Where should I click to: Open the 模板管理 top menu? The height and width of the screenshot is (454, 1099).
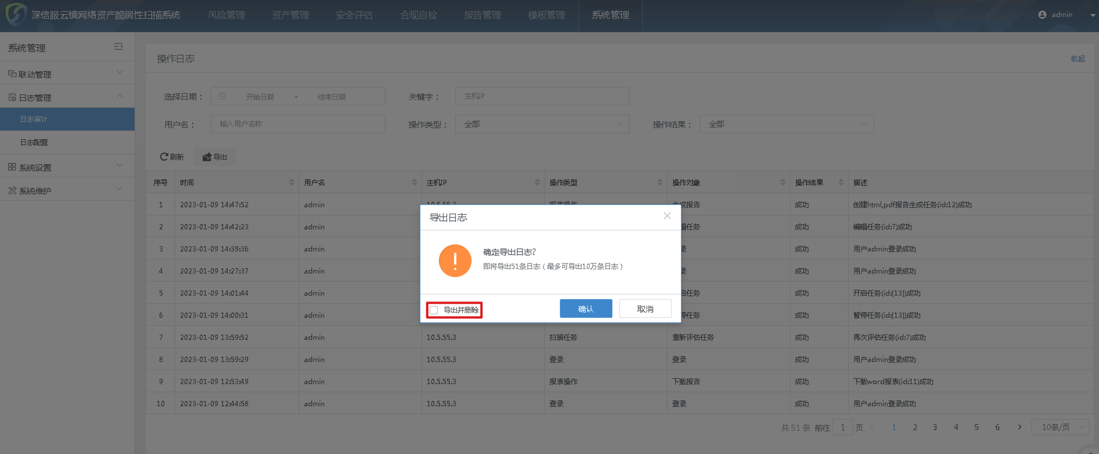[x=547, y=15]
